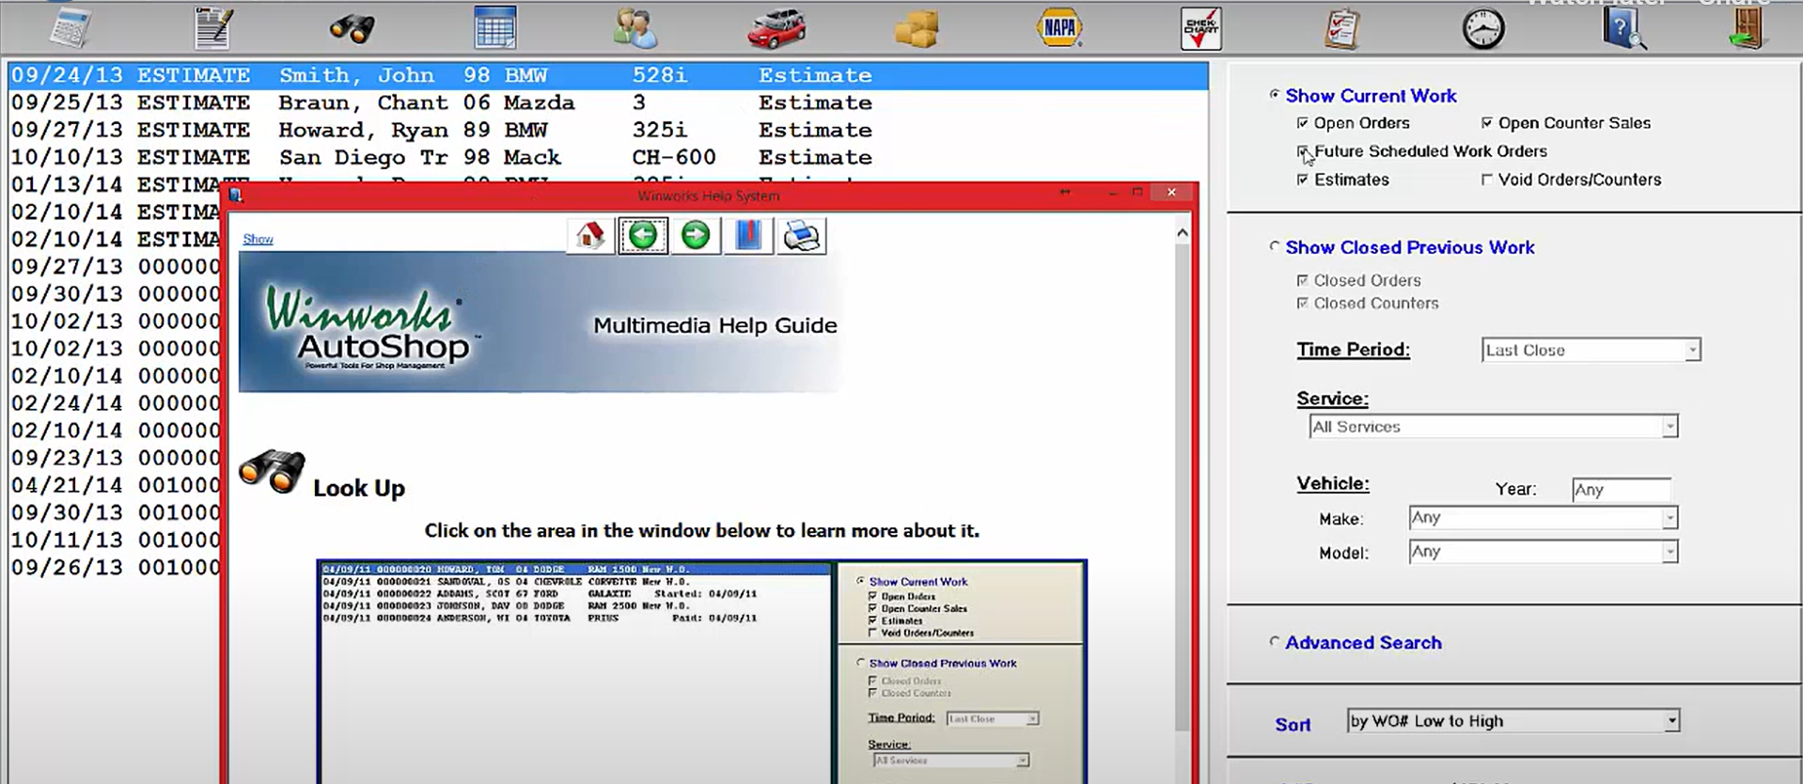The width and height of the screenshot is (1803, 784).
Task: Click the Look Up heading text in Help
Action: 359,488
